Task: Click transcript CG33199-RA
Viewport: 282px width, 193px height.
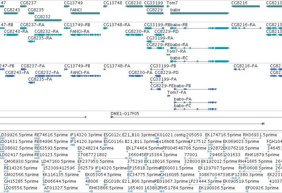Action: click(155, 41)
